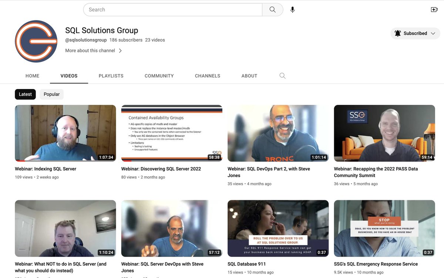Open Recapping 2022 PASS Summit thumbnail
The width and height of the screenshot is (444, 278).
384,133
